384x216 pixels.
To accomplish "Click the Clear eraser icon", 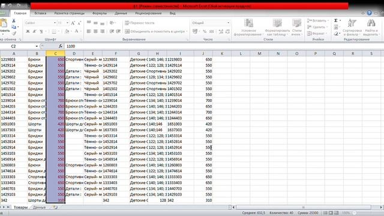I will (336, 34).
